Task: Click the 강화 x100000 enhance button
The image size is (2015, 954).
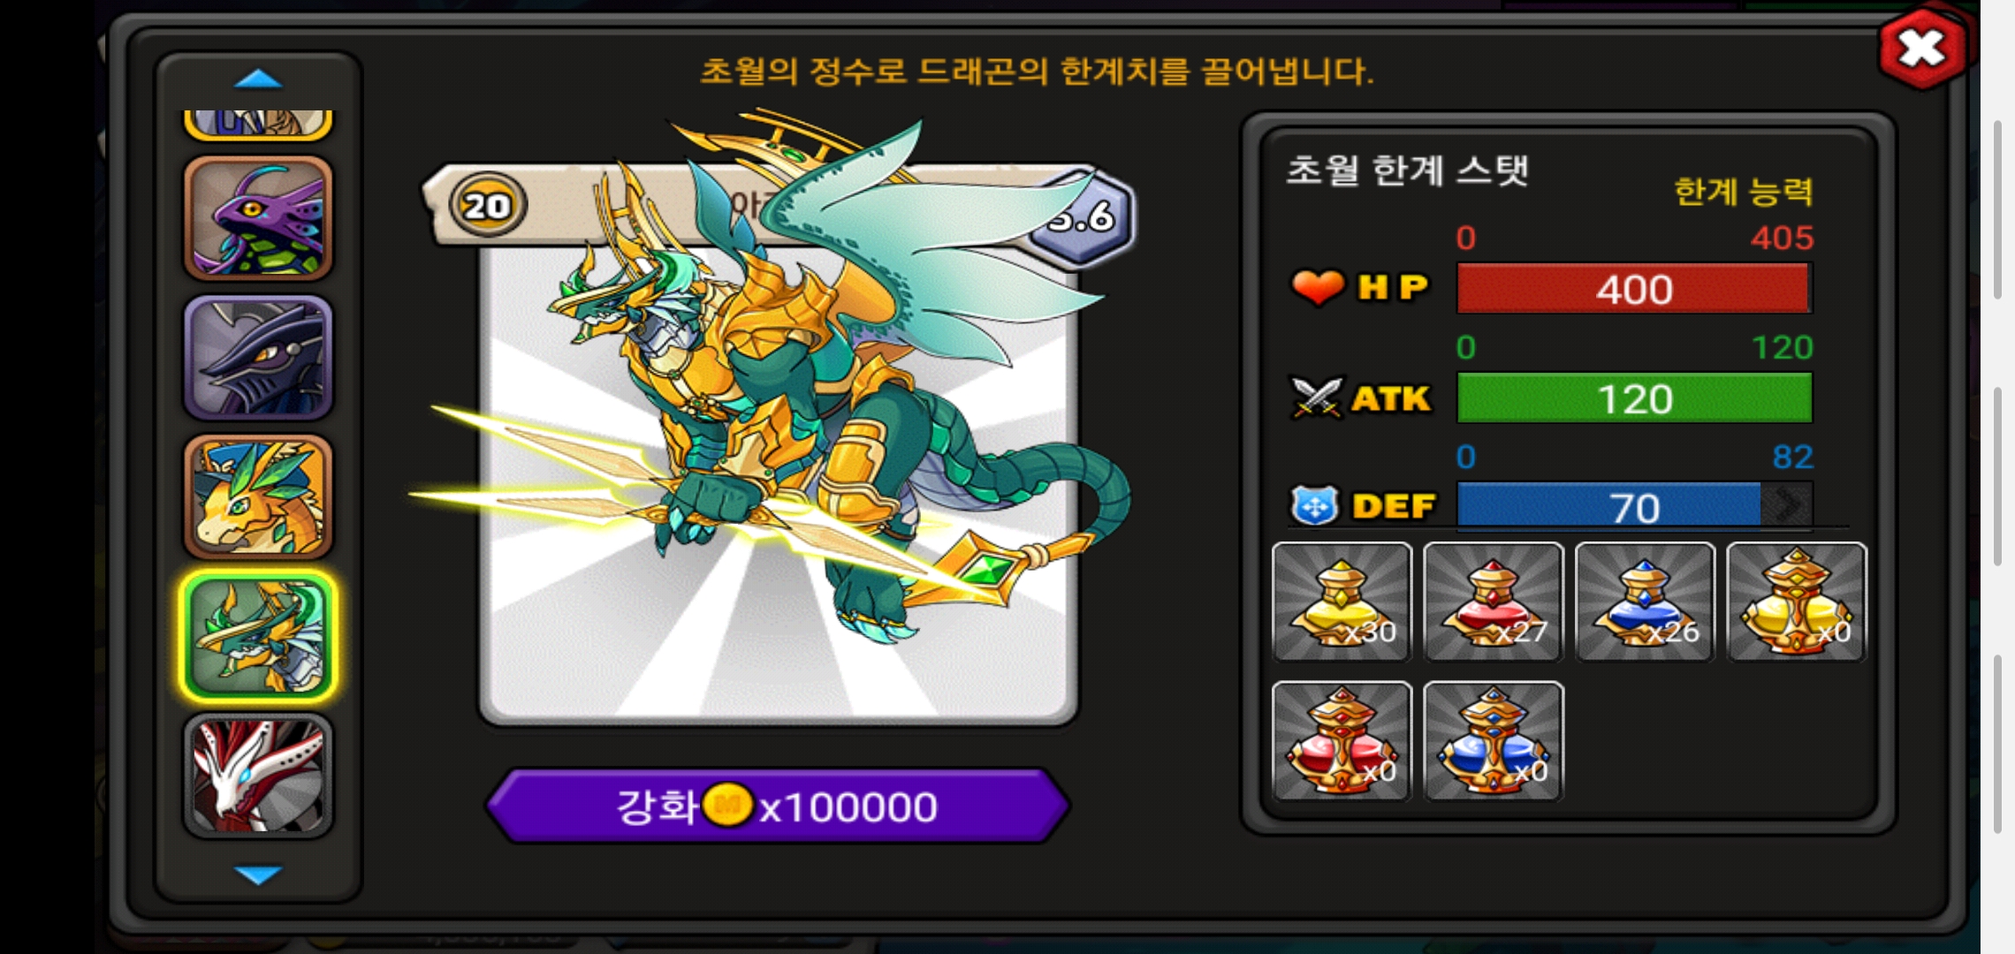Action: coord(778,806)
